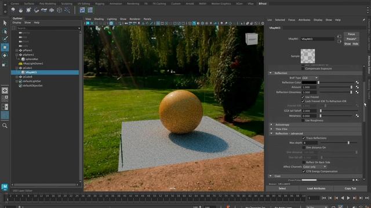Switch to the Bifrost shelf tab

tap(263, 3)
